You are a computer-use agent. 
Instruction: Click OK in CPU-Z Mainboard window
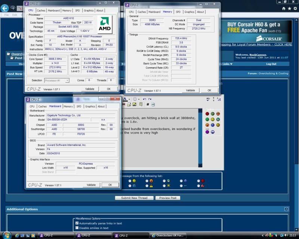click(x=110, y=185)
